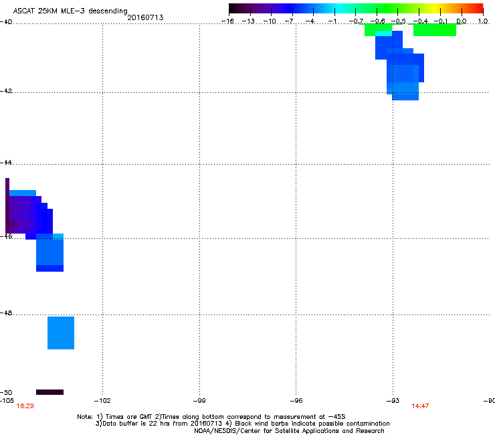
Task: Click the cyan data cell near -93 longitude
Action: click(x=383, y=33)
